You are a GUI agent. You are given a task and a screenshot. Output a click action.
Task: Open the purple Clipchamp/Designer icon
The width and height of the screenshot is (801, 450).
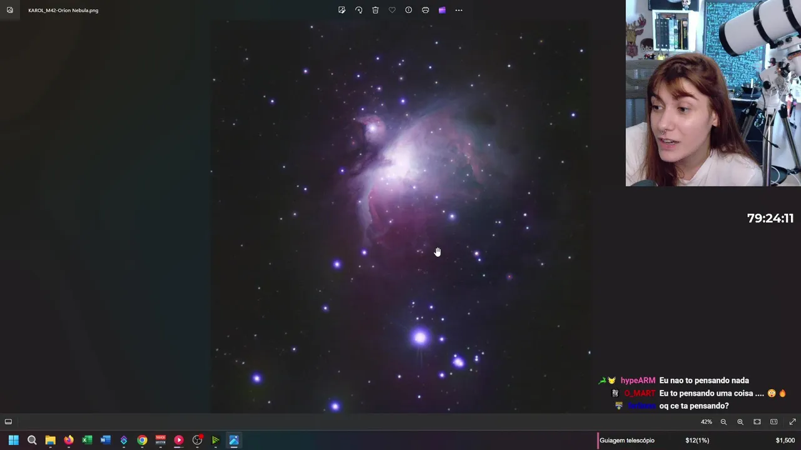click(x=442, y=10)
